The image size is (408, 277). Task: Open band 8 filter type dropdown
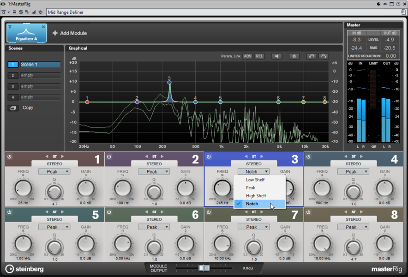tap(353, 227)
